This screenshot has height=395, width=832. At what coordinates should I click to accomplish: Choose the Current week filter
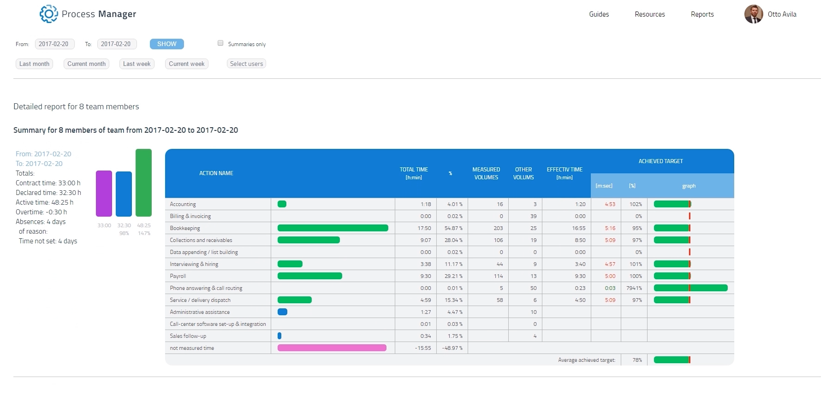pos(186,64)
